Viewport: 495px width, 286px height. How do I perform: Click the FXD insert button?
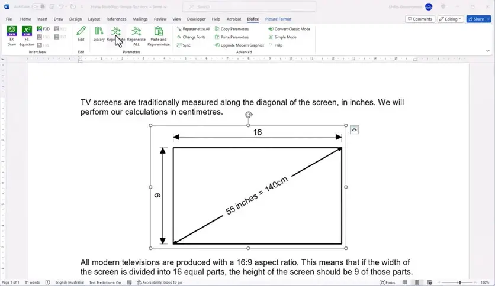[43, 29]
